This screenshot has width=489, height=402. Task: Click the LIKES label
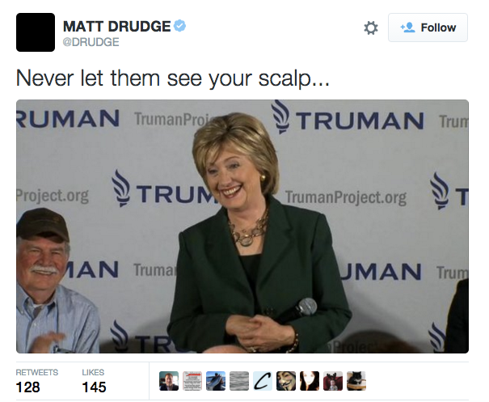pyautogui.click(x=93, y=372)
